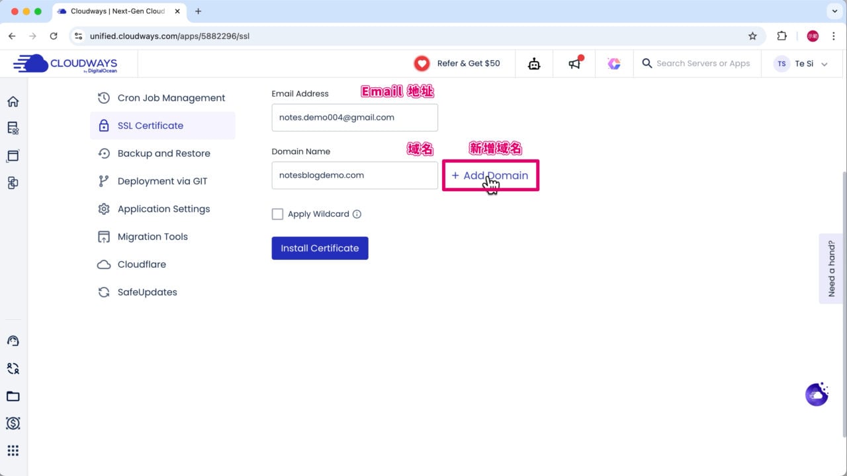Select Backup and Restore in the sidebar
Screen dimensions: 847x476
(163, 153)
